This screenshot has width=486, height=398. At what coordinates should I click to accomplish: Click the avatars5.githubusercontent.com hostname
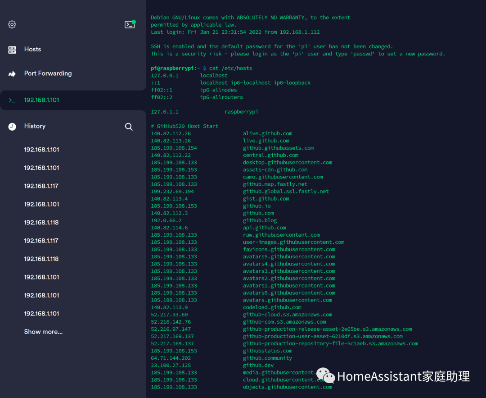pyautogui.click(x=289, y=257)
